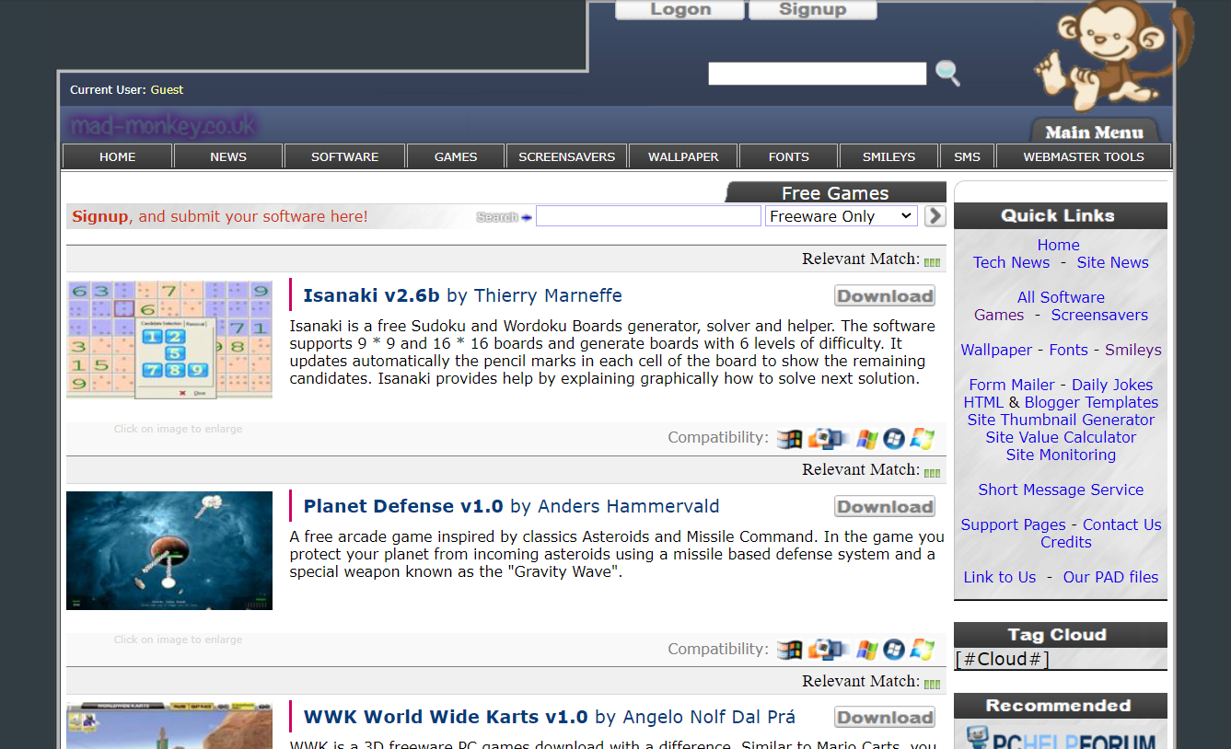Viewport: 1231px width, 749px height.
Task: Click the arrow go button beside Freeware Only
Action: click(x=935, y=215)
